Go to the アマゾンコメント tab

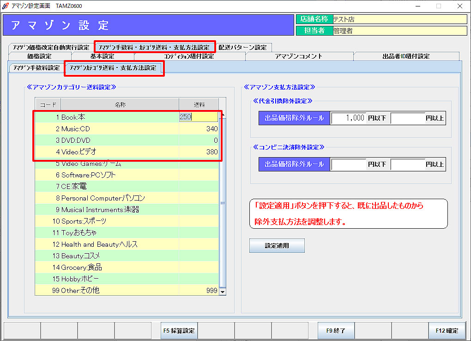[298, 56]
